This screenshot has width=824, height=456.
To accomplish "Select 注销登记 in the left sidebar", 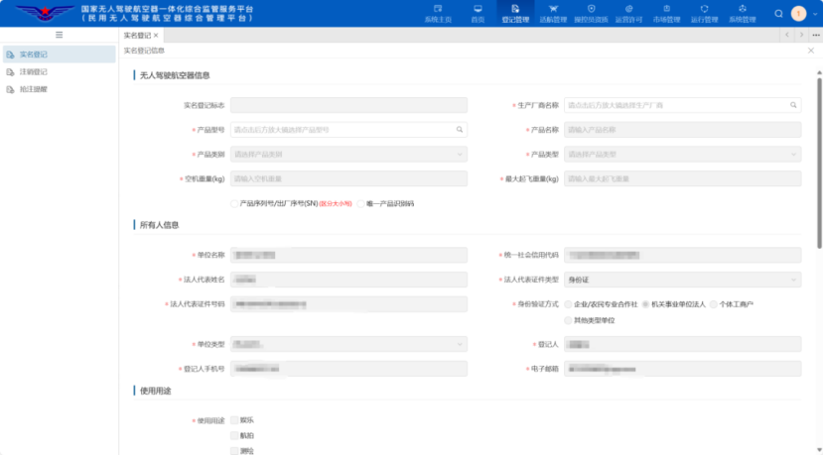I will click(x=34, y=71).
